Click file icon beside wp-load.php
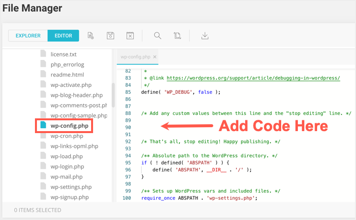Viewport: 356px width, 220px height. (x=43, y=156)
